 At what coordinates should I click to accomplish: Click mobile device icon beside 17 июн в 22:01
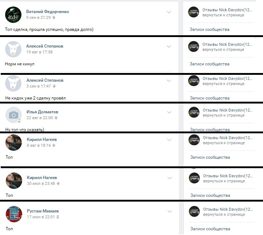58,217
